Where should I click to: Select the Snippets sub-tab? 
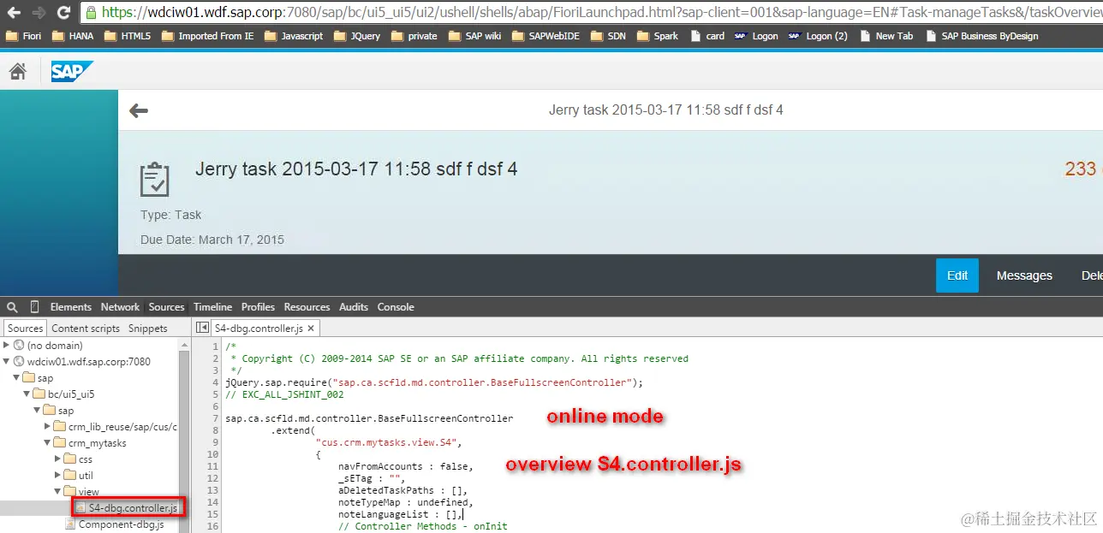pyautogui.click(x=148, y=329)
